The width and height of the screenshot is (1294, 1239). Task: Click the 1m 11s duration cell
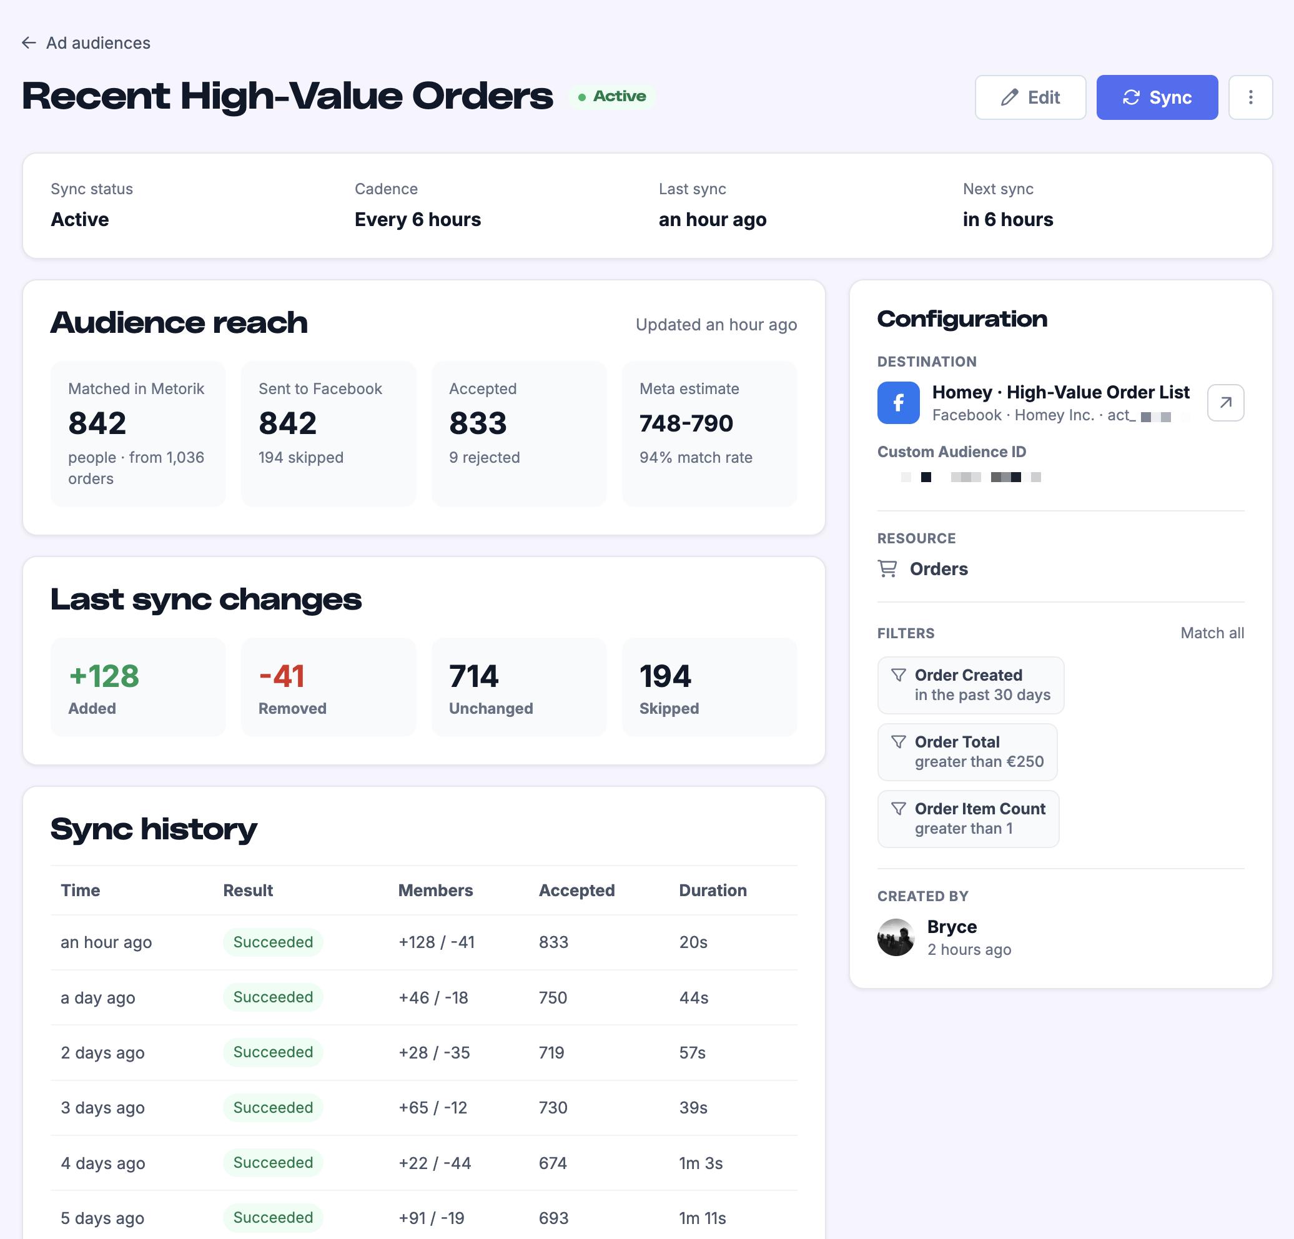tap(703, 1218)
